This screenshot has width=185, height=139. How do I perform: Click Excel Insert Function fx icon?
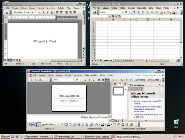click(120, 16)
